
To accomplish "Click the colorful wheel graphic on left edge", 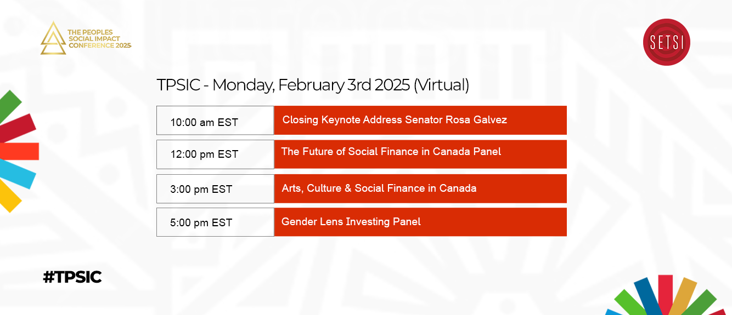I will [x=18, y=151].
